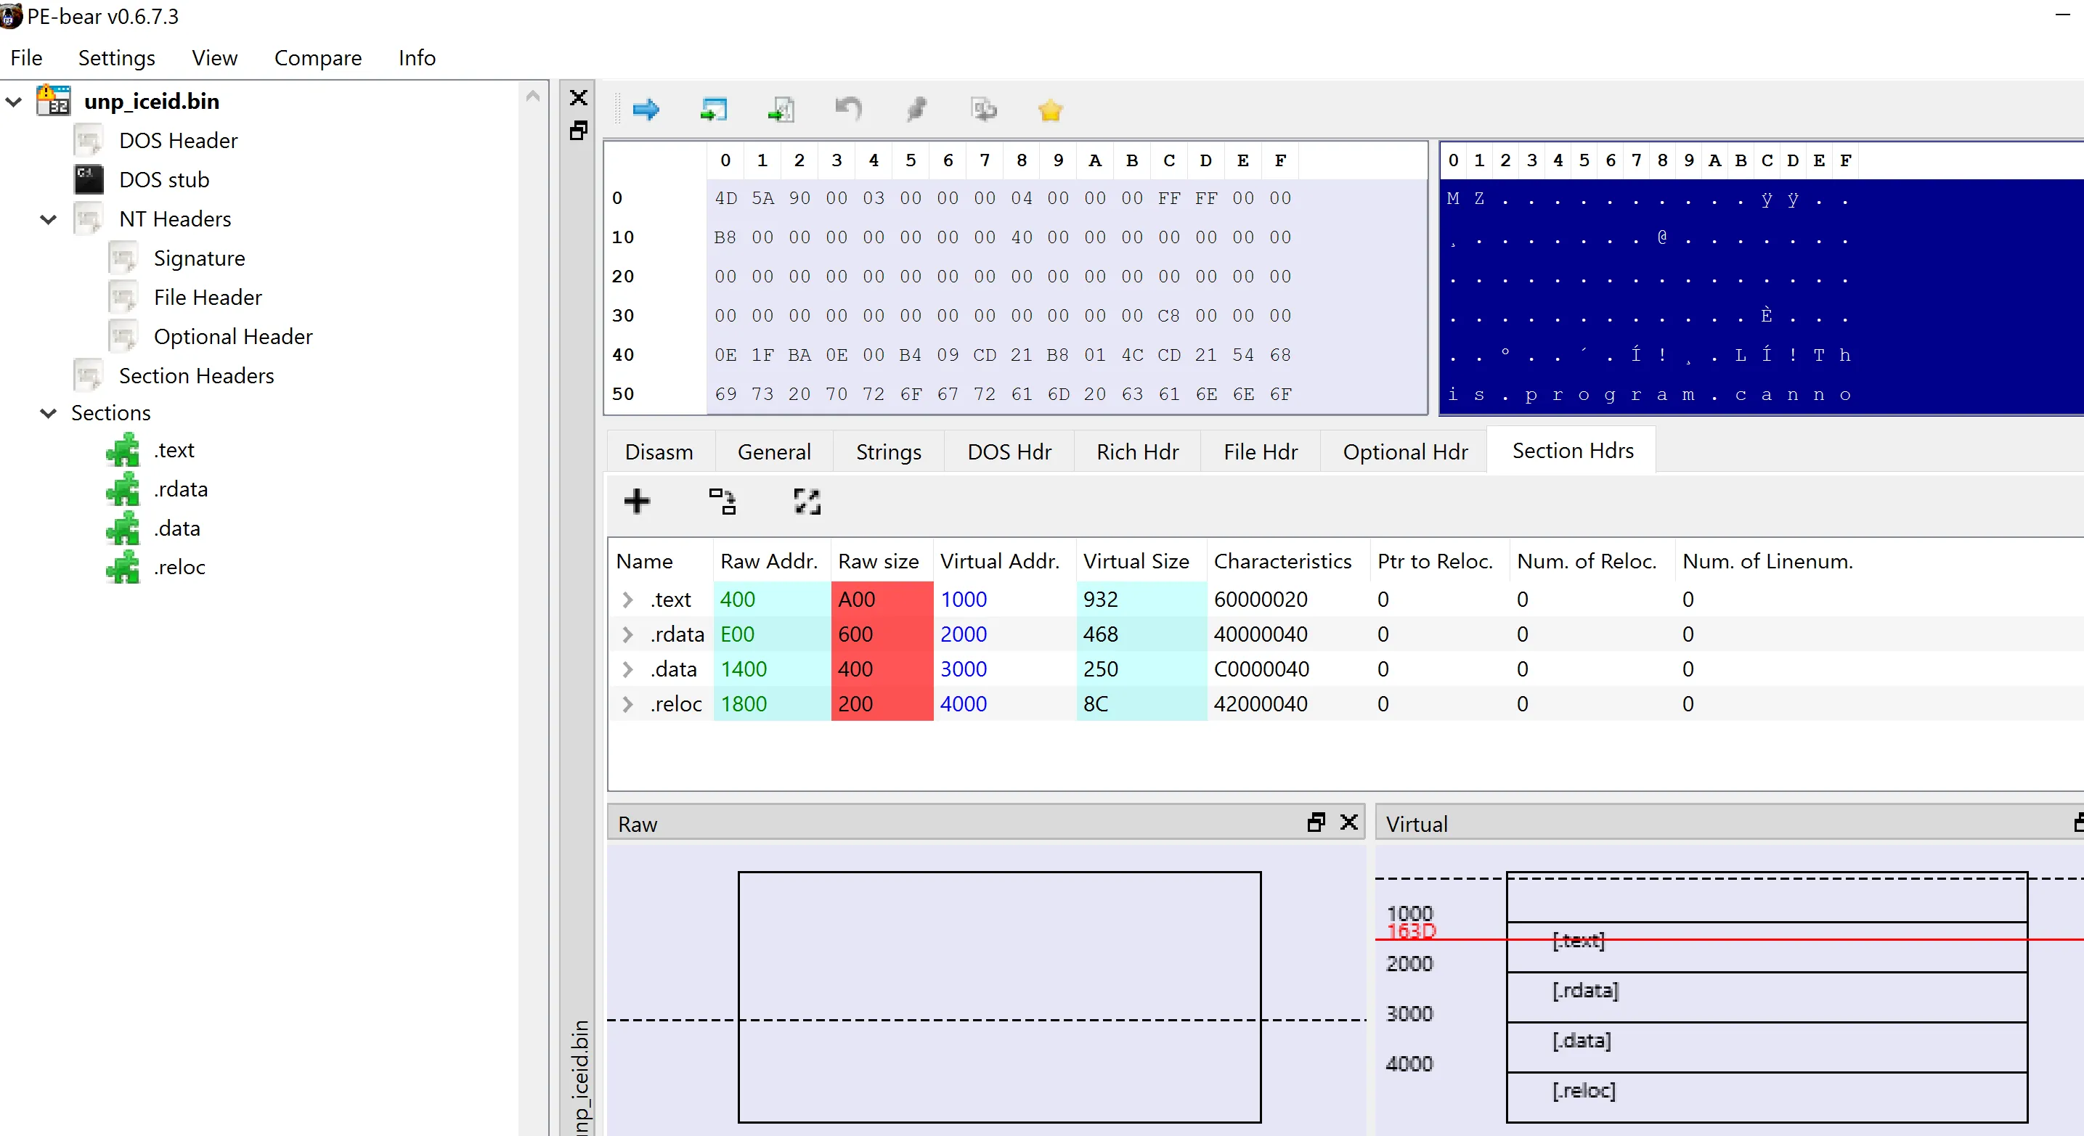Click the .text raw size cell A00

[x=882, y=599]
